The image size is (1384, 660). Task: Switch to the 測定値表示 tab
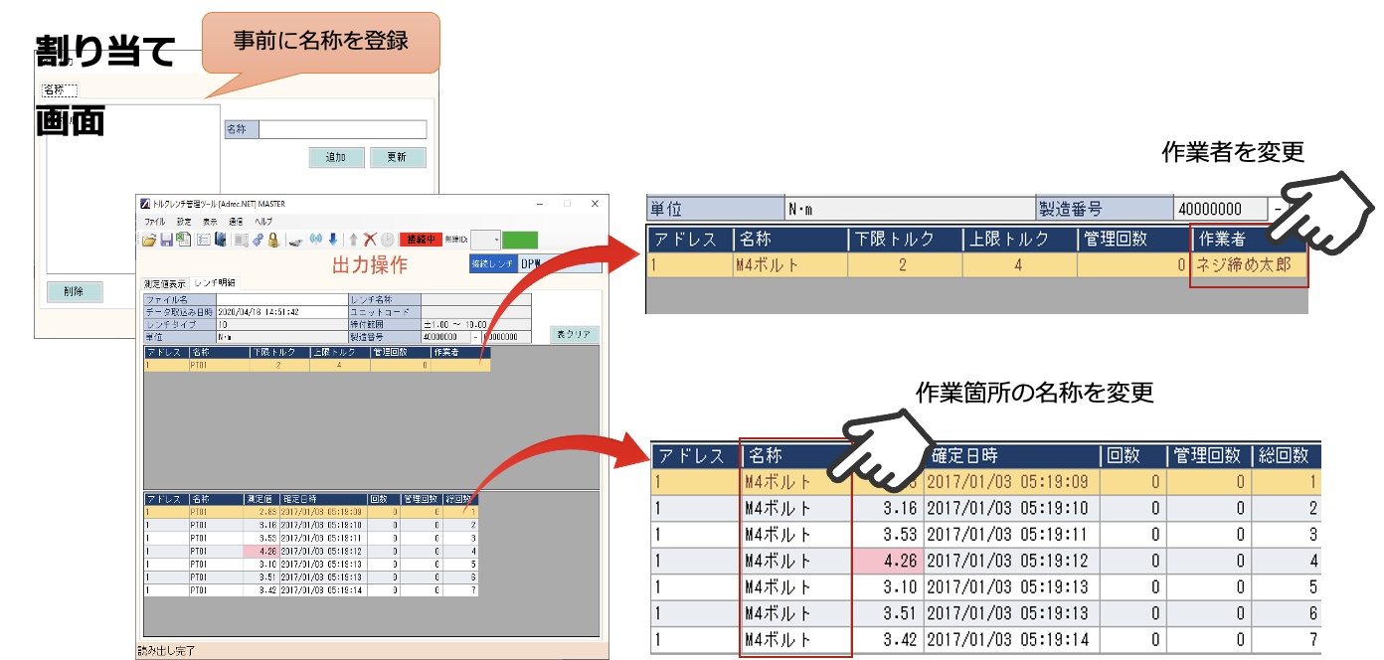click(165, 283)
